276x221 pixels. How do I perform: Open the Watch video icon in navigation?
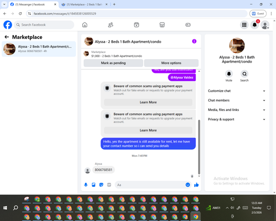coord(136,25)
